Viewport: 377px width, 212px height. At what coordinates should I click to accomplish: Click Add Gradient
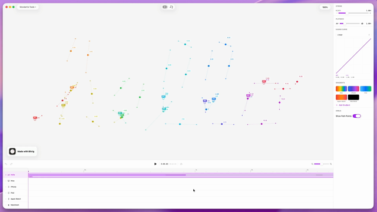343,105
